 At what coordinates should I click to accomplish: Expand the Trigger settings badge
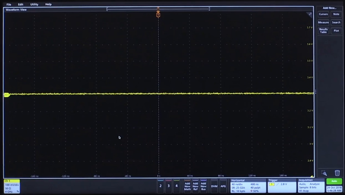pos(282,186)
